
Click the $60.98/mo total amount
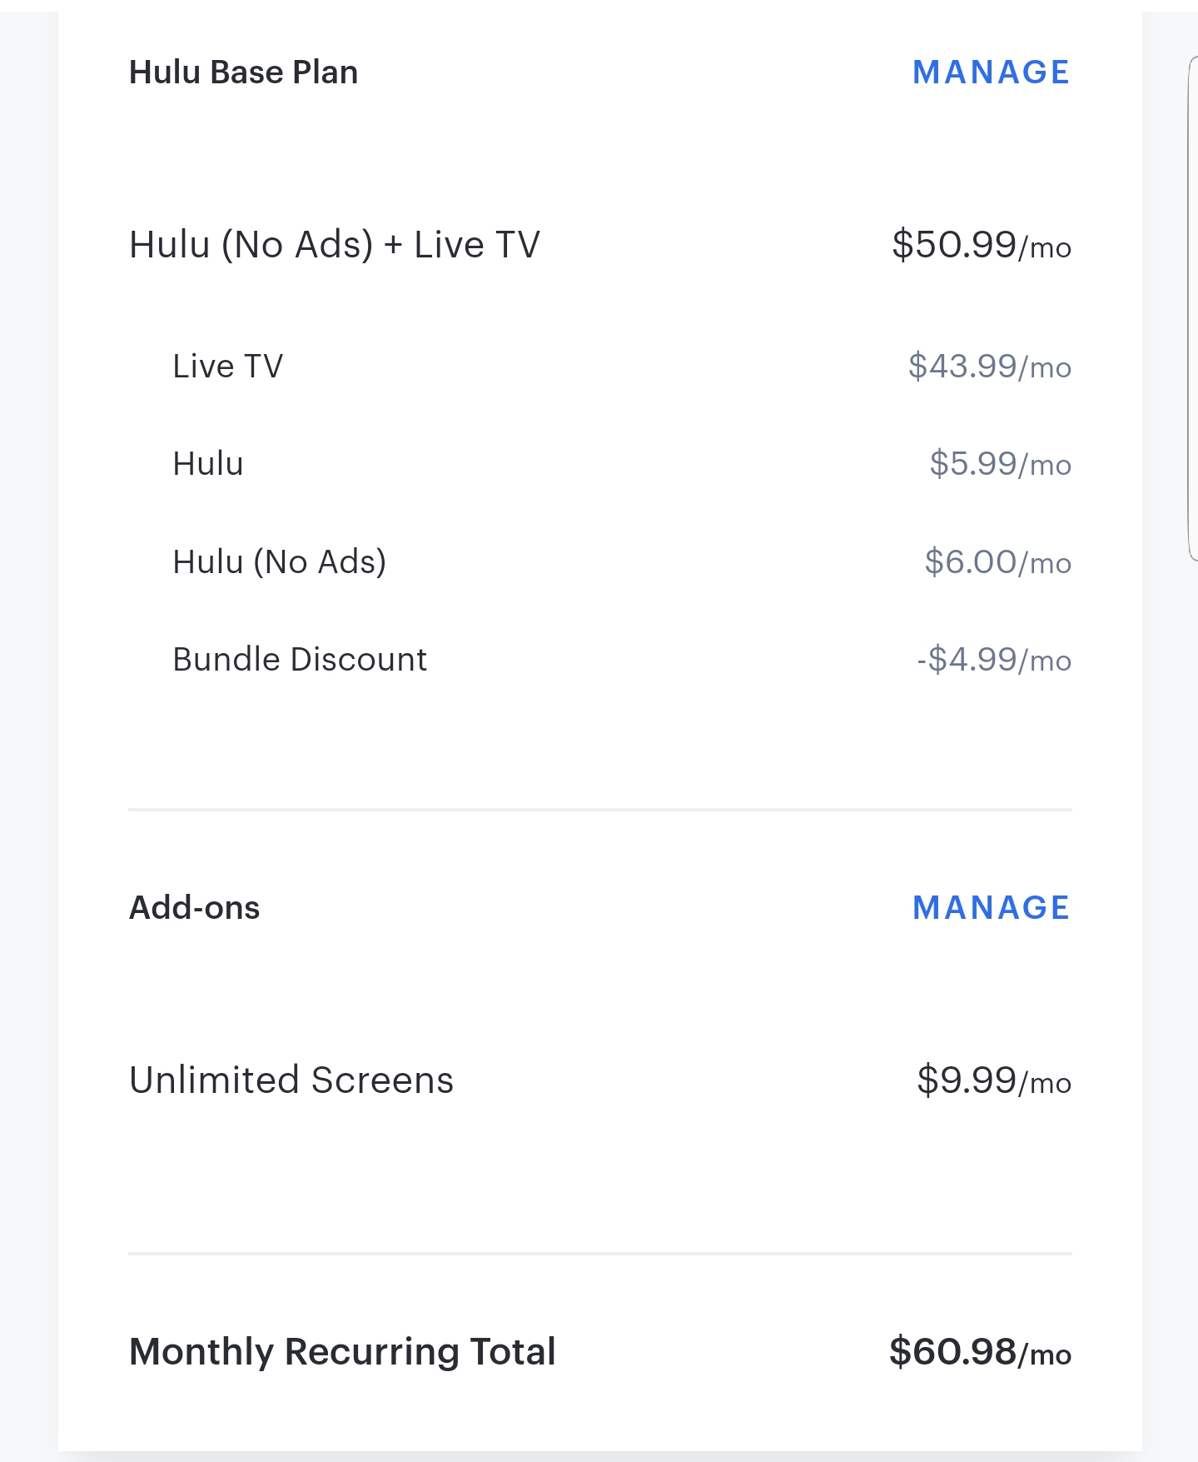coord(980,1352)
